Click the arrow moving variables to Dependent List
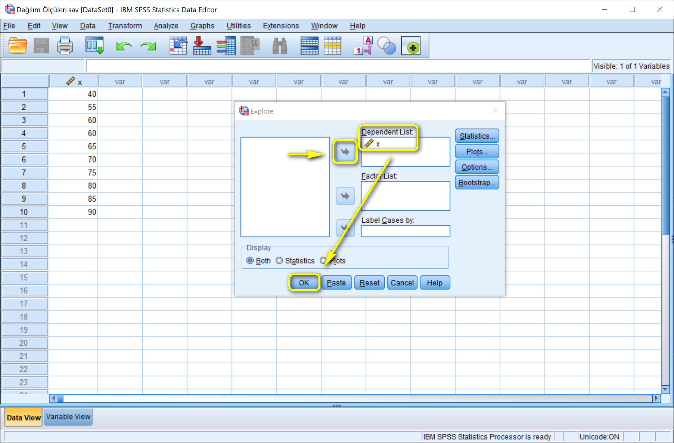The width and height of the screenshot is (674, 443). pos(345,152)
